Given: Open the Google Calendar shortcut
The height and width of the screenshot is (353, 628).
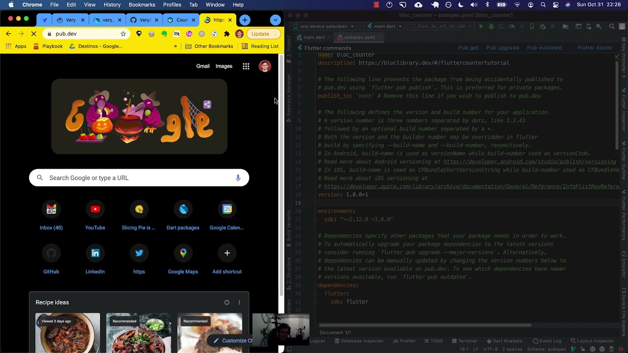Looking at the screenshot, I should click(x=227, y=216).
